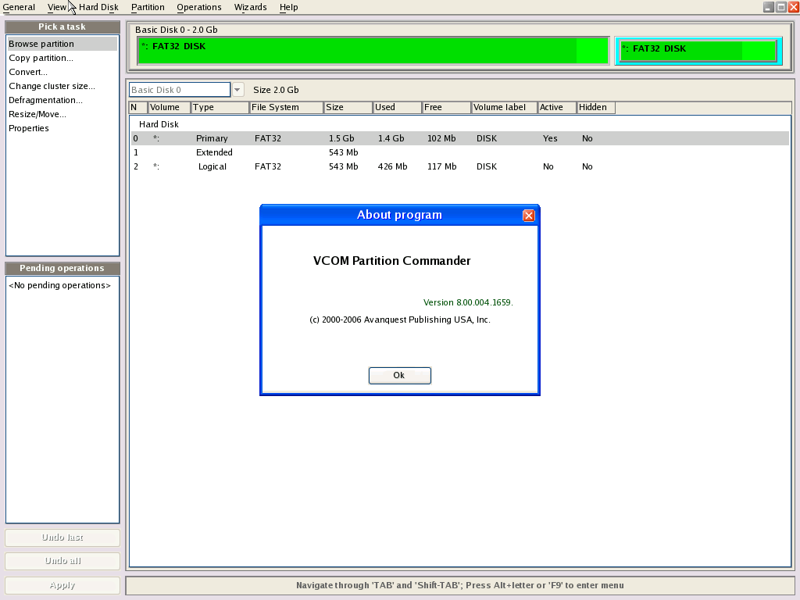Minimize the main application window

pyautogui.click(x=769, y=6)
